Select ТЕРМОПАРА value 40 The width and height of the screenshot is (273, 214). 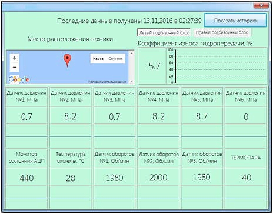[x=247, y=178]
